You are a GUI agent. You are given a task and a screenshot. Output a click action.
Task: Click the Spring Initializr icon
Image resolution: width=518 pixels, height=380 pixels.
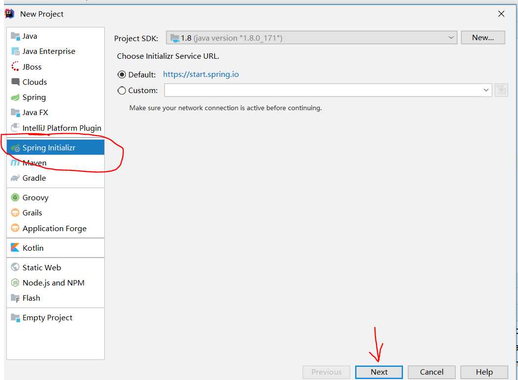(15, 148)
